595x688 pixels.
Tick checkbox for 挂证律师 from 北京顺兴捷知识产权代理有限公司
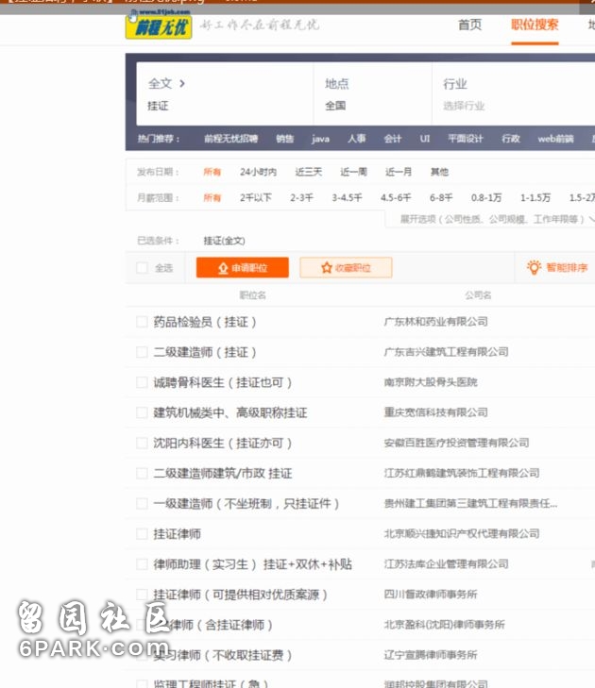(142, 534)
